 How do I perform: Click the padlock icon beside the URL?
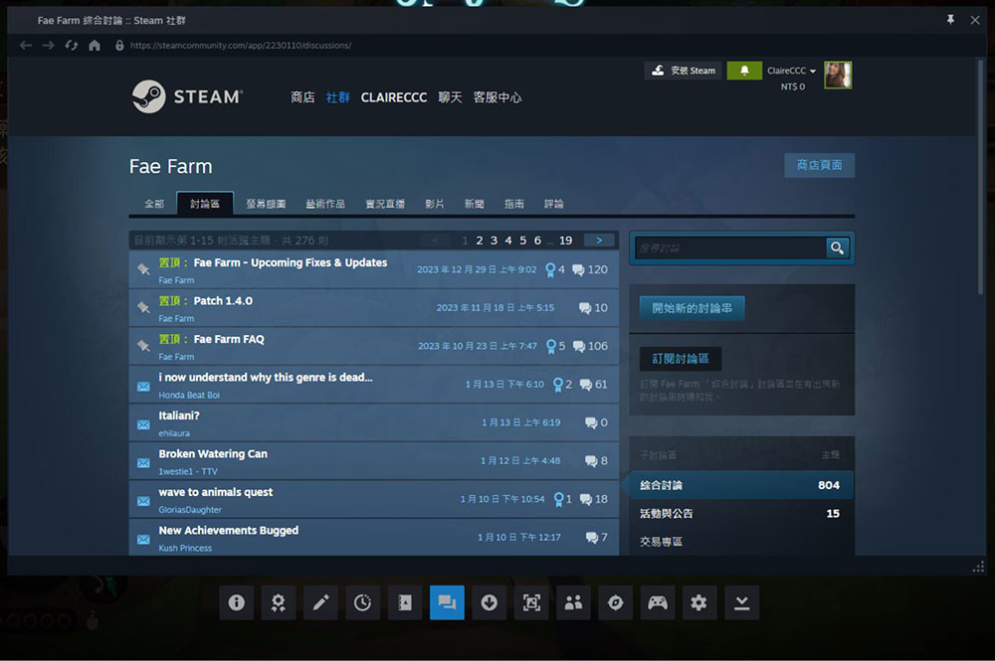coord(119,45)
